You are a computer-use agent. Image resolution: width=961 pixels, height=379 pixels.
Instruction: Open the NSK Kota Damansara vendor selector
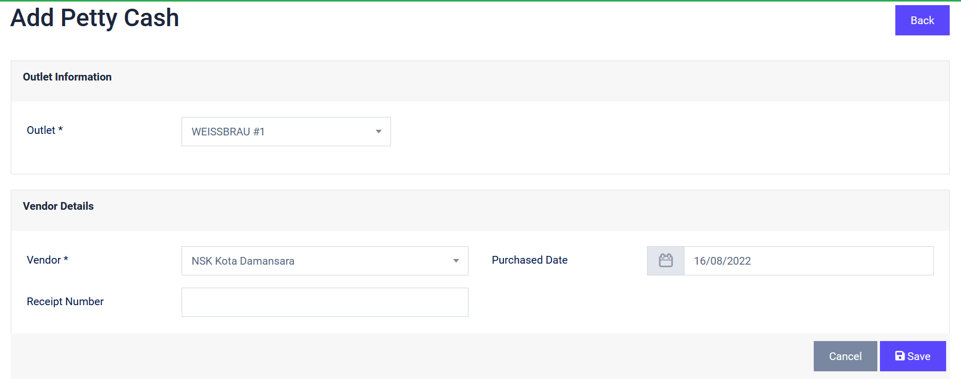(x=325, y=261)
